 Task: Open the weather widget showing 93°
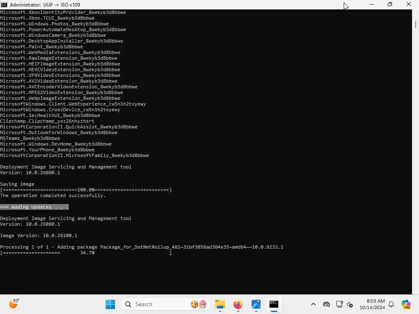14,304
